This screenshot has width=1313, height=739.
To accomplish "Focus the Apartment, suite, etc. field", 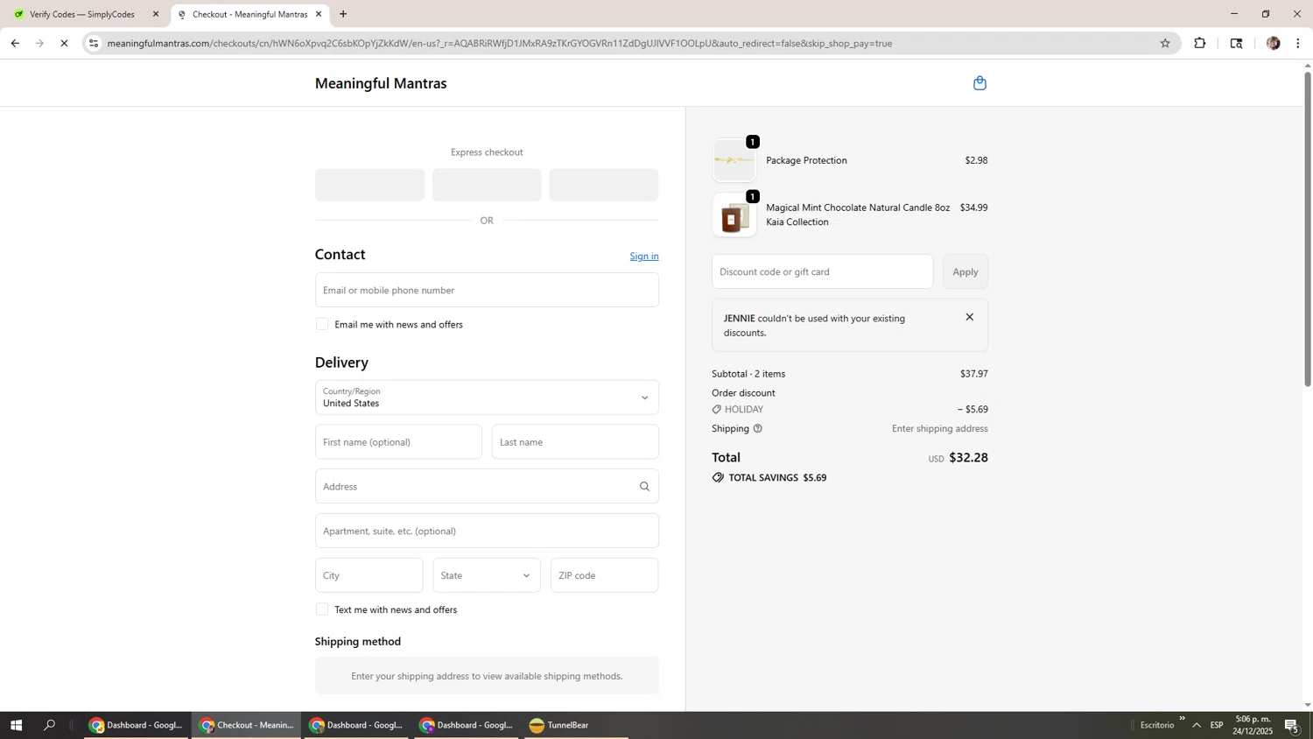I will tap(487, 531).
